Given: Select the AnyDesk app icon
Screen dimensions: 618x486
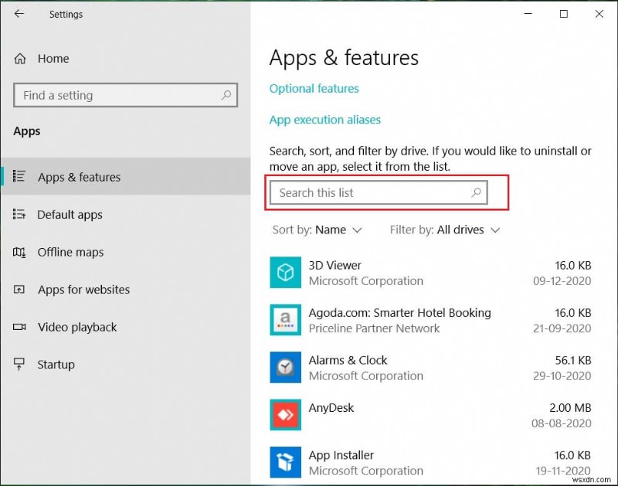Looking at the screenshot, I should tap(285, 414).
